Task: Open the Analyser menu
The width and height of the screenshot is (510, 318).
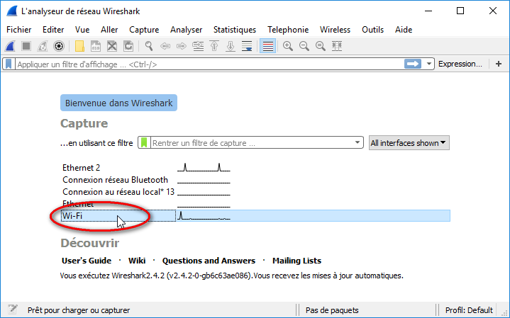Action: (186, 30)
